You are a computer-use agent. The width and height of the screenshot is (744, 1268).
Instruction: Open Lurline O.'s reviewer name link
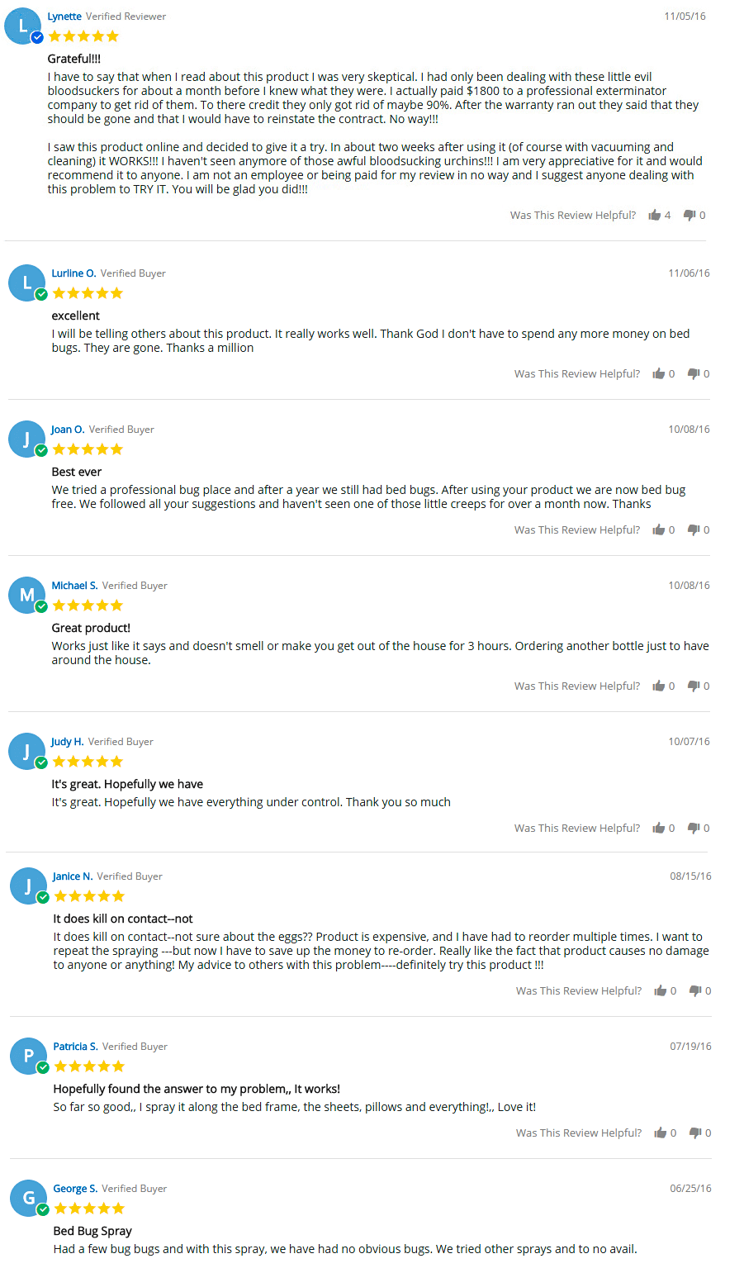point(73,273)
